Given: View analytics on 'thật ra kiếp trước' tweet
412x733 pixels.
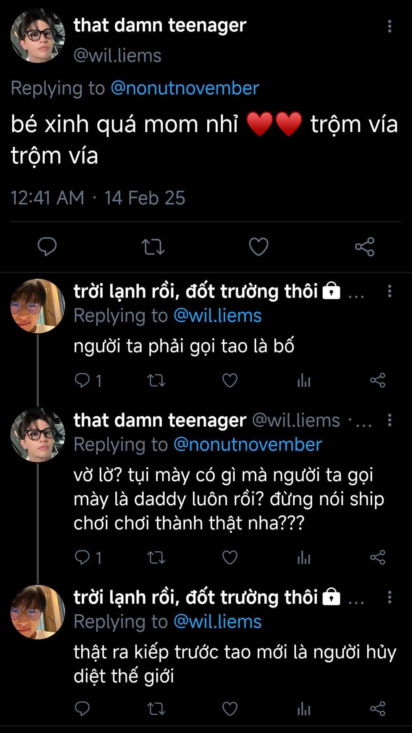Looking at the screenshot, I should point(304,709).
